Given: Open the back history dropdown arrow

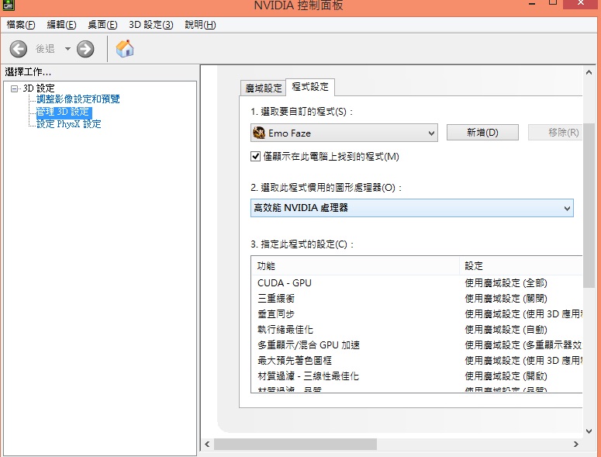Looking at the screenshot, I should click(67, 49).
